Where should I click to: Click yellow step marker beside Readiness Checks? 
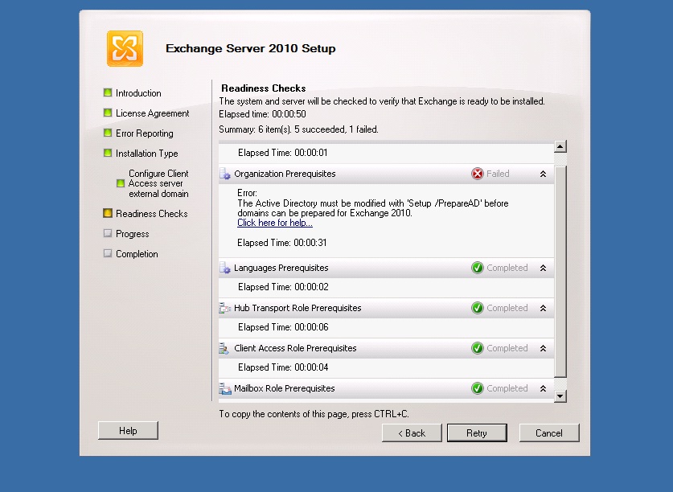[x=108, y=213]
